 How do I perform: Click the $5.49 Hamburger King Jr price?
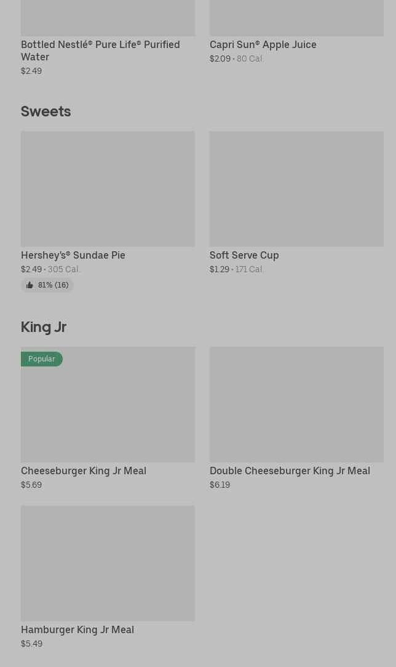[31, 644]
